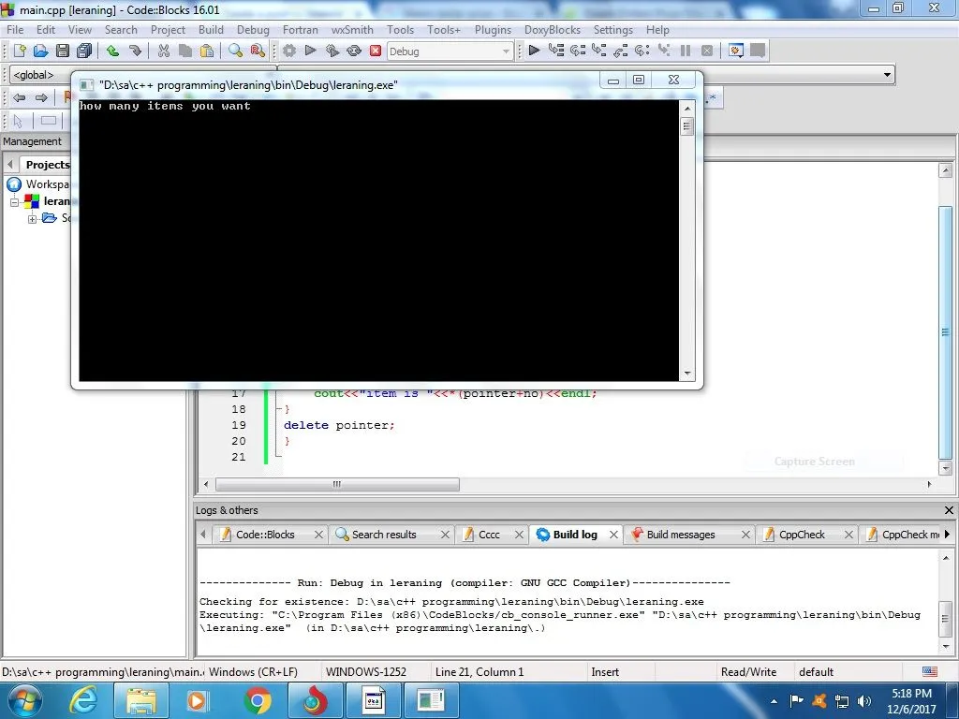
Task: Click the Save all files icon
Action: click(x=84, y=51)
